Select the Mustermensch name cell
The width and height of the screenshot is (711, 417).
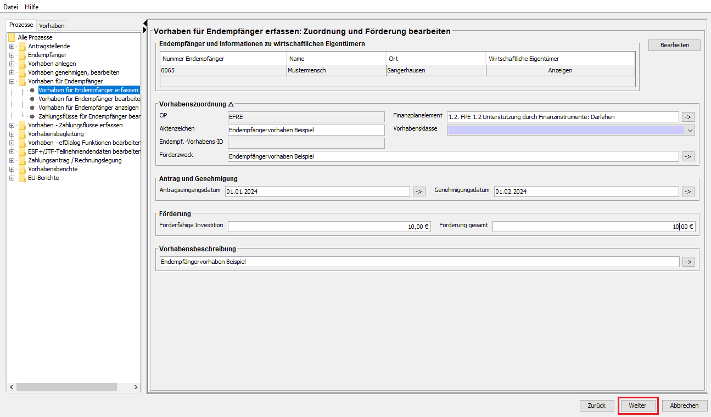click(x=336, y=70)
